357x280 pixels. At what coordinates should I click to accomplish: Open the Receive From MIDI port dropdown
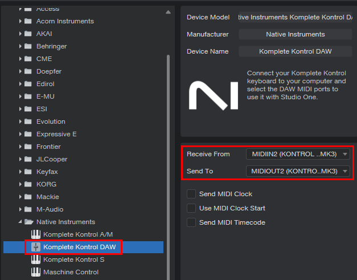pos(298,154)
